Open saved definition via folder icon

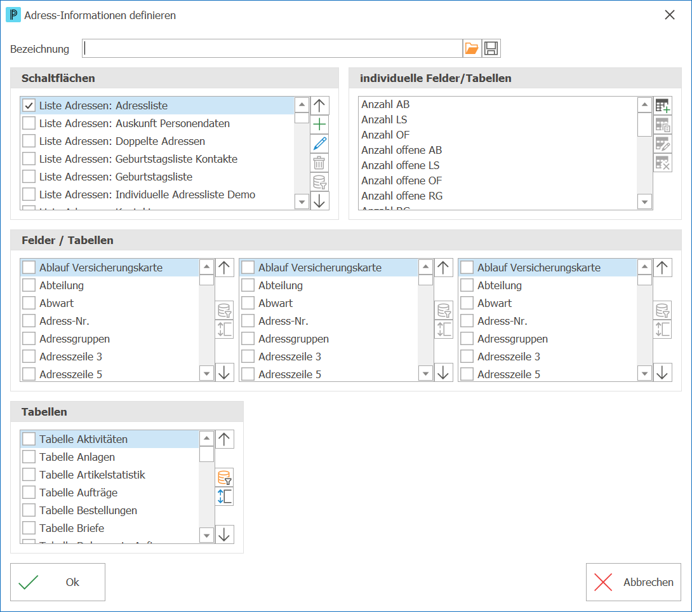click(472, 48)
